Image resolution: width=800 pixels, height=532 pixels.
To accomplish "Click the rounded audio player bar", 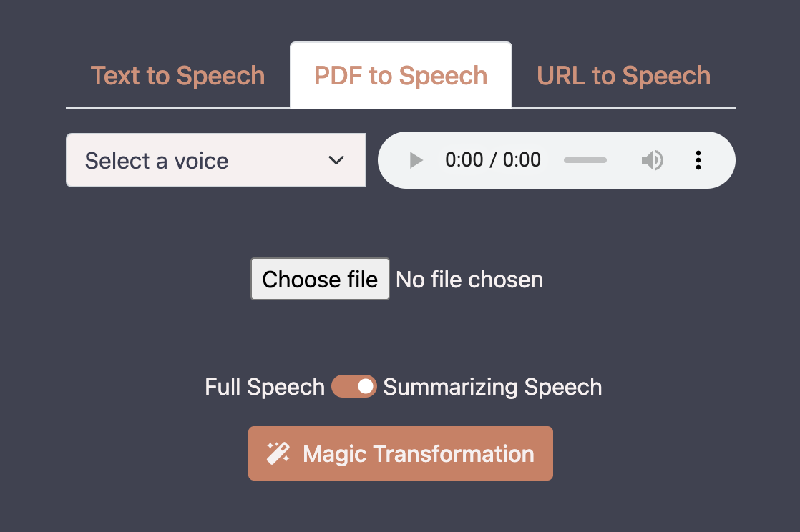I will 556,160.
